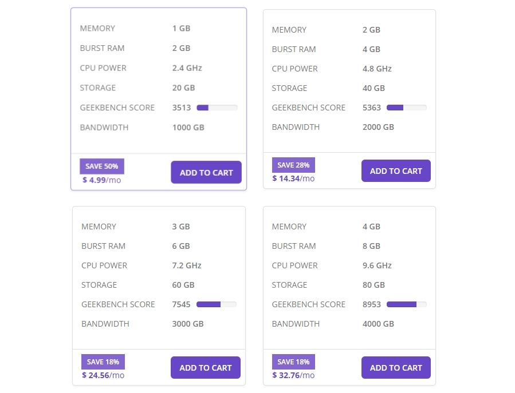Click Add to Cart on the $14.34 plan
Screen dimensions: 515x393
(x=395, y=170)
